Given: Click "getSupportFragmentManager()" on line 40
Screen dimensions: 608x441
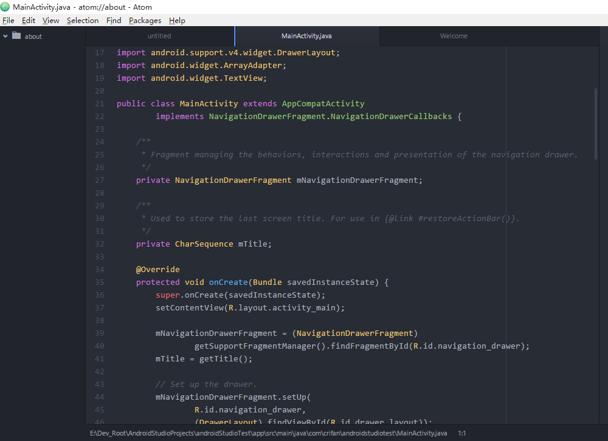Looking at the screenshot, I should click(260, 346).
